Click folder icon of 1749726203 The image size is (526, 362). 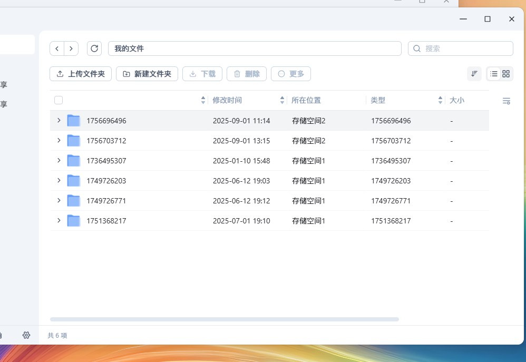pyautogui.click(x=73, y=181)
